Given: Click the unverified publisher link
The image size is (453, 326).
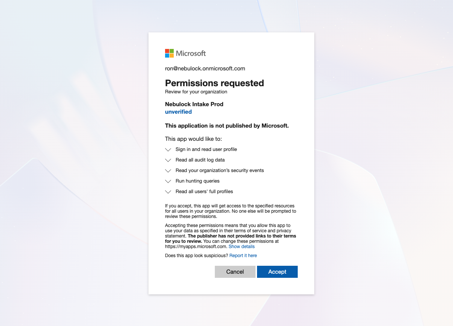Looking at the screenshot, I should pyautogui.click(x=178, y=112).
